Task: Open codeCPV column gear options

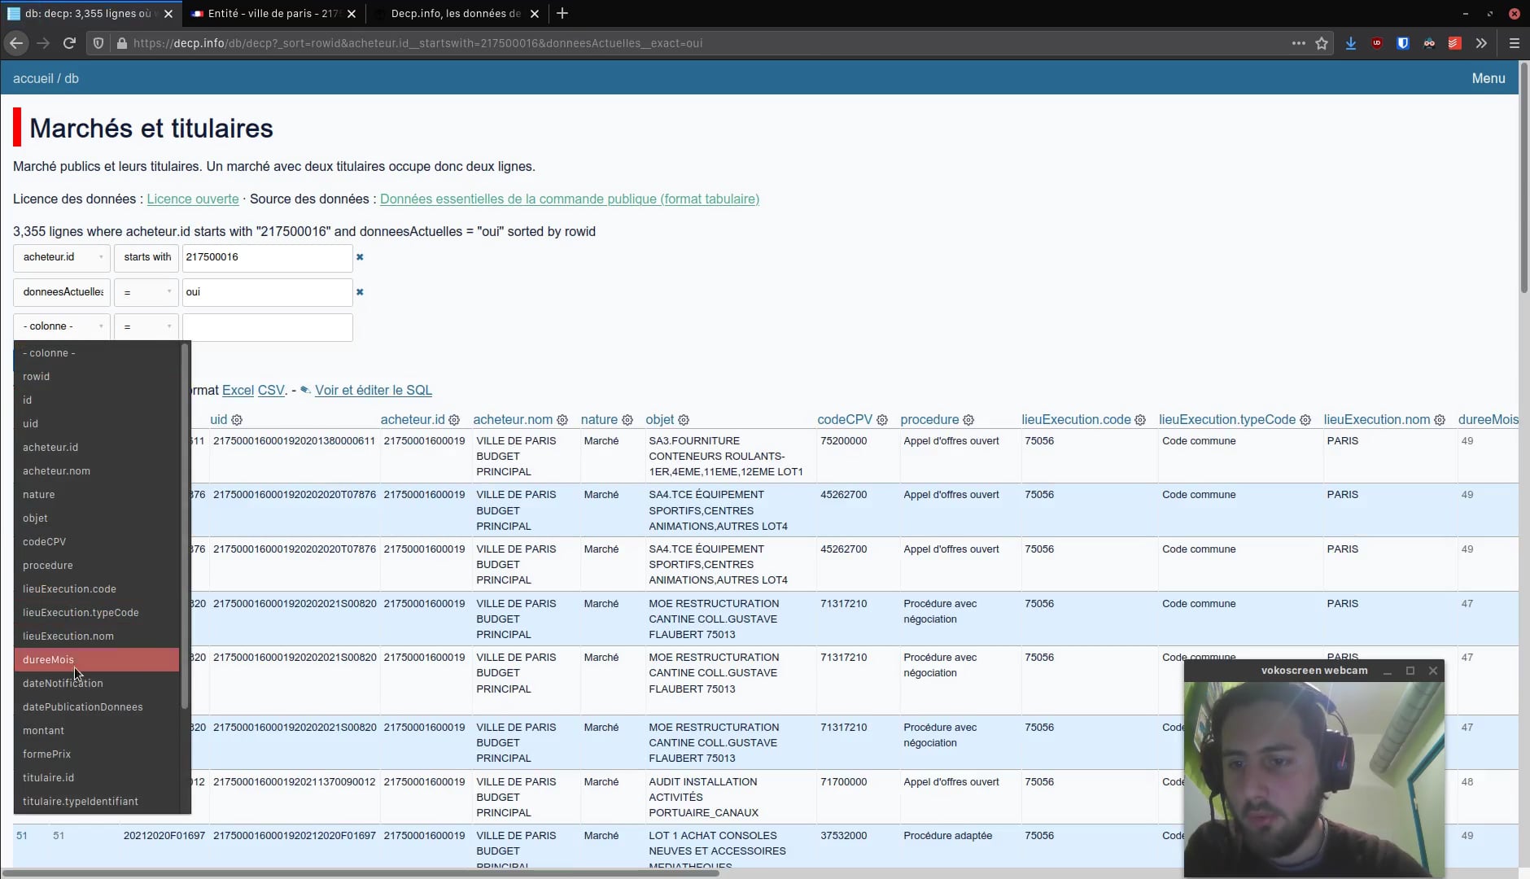Action: click(882, 420)
